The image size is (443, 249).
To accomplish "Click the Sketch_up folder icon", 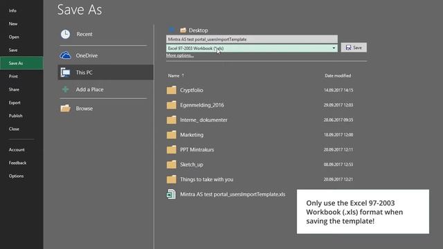I will click(x=171, y=165).
